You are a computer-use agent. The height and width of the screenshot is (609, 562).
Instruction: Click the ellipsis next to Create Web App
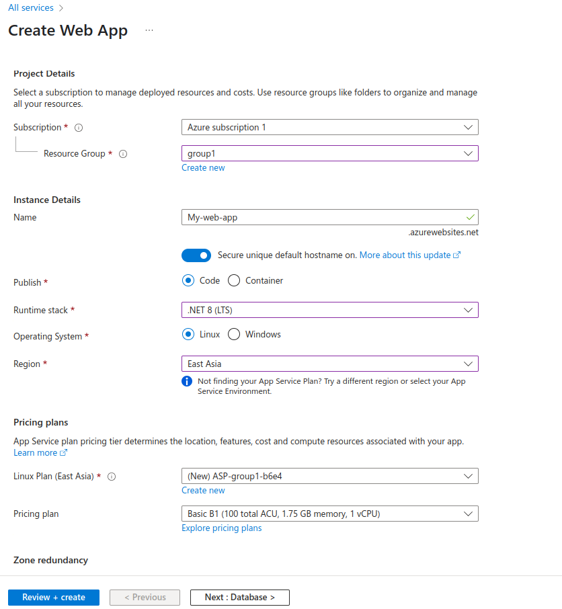[149, 31]
